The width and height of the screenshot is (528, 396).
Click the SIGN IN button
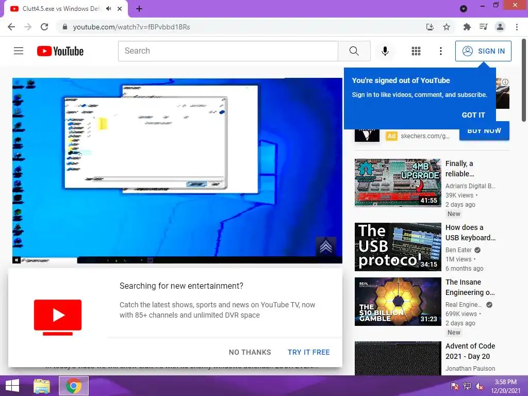[483, 51]
